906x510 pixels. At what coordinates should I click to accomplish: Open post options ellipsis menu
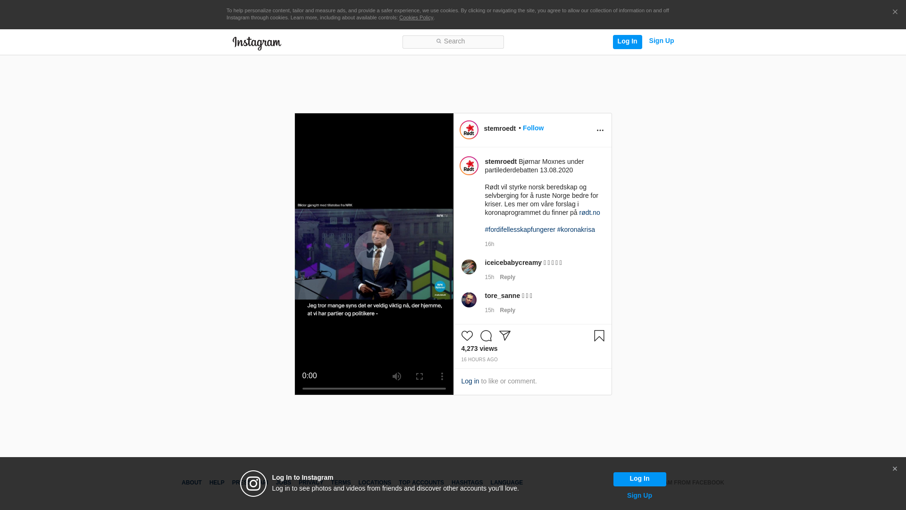(x=600, y=130)
